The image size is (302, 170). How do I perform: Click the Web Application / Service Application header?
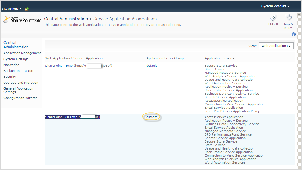click(x=74, y=58)
